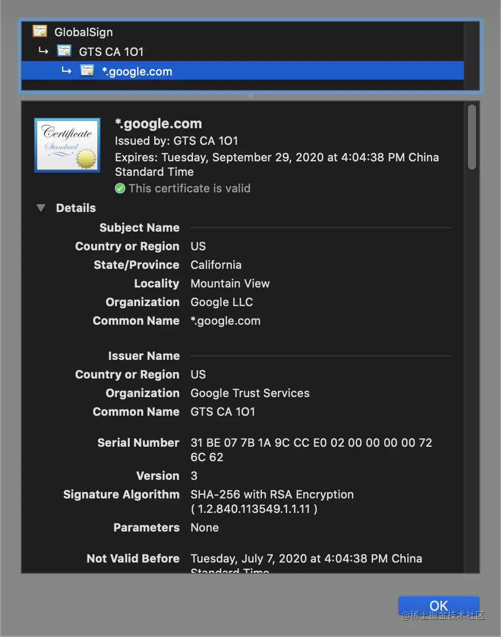The image size is (501, 637).
Task: Click issuer Organization Google Trust Services
Action: click(250, 393)
